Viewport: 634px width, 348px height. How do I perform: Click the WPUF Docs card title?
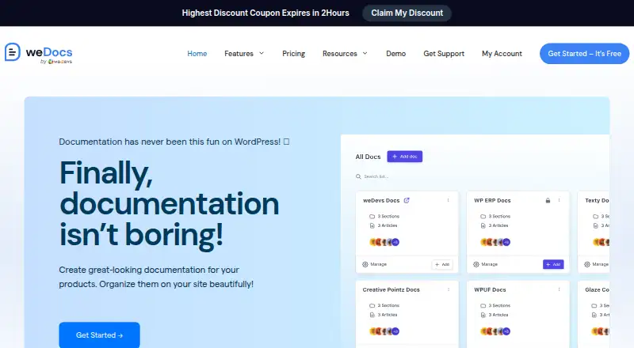click(490, 289)
